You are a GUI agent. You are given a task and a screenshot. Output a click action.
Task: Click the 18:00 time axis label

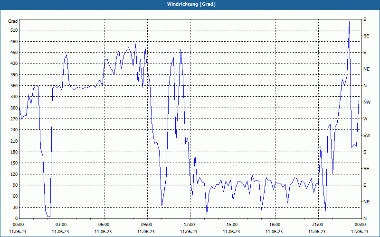click(x=275, y=224)
